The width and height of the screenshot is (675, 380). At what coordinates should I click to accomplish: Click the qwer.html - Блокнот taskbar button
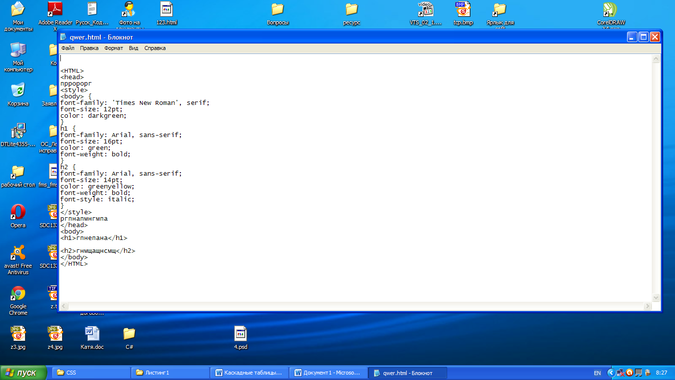tap(408, 373)
